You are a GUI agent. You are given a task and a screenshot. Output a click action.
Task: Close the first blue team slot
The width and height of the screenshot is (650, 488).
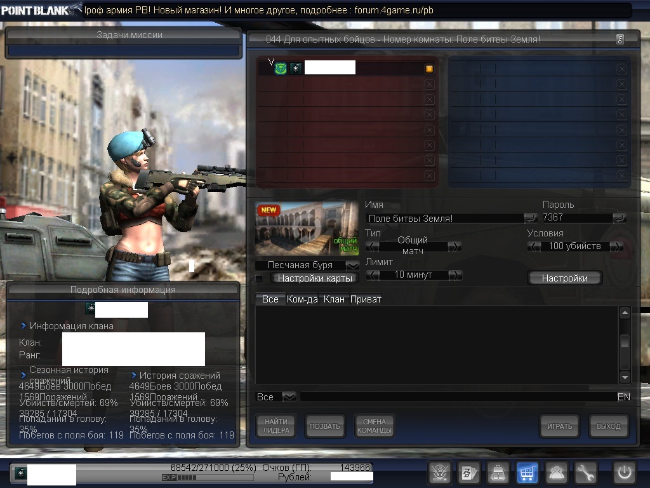pos(621,69)
